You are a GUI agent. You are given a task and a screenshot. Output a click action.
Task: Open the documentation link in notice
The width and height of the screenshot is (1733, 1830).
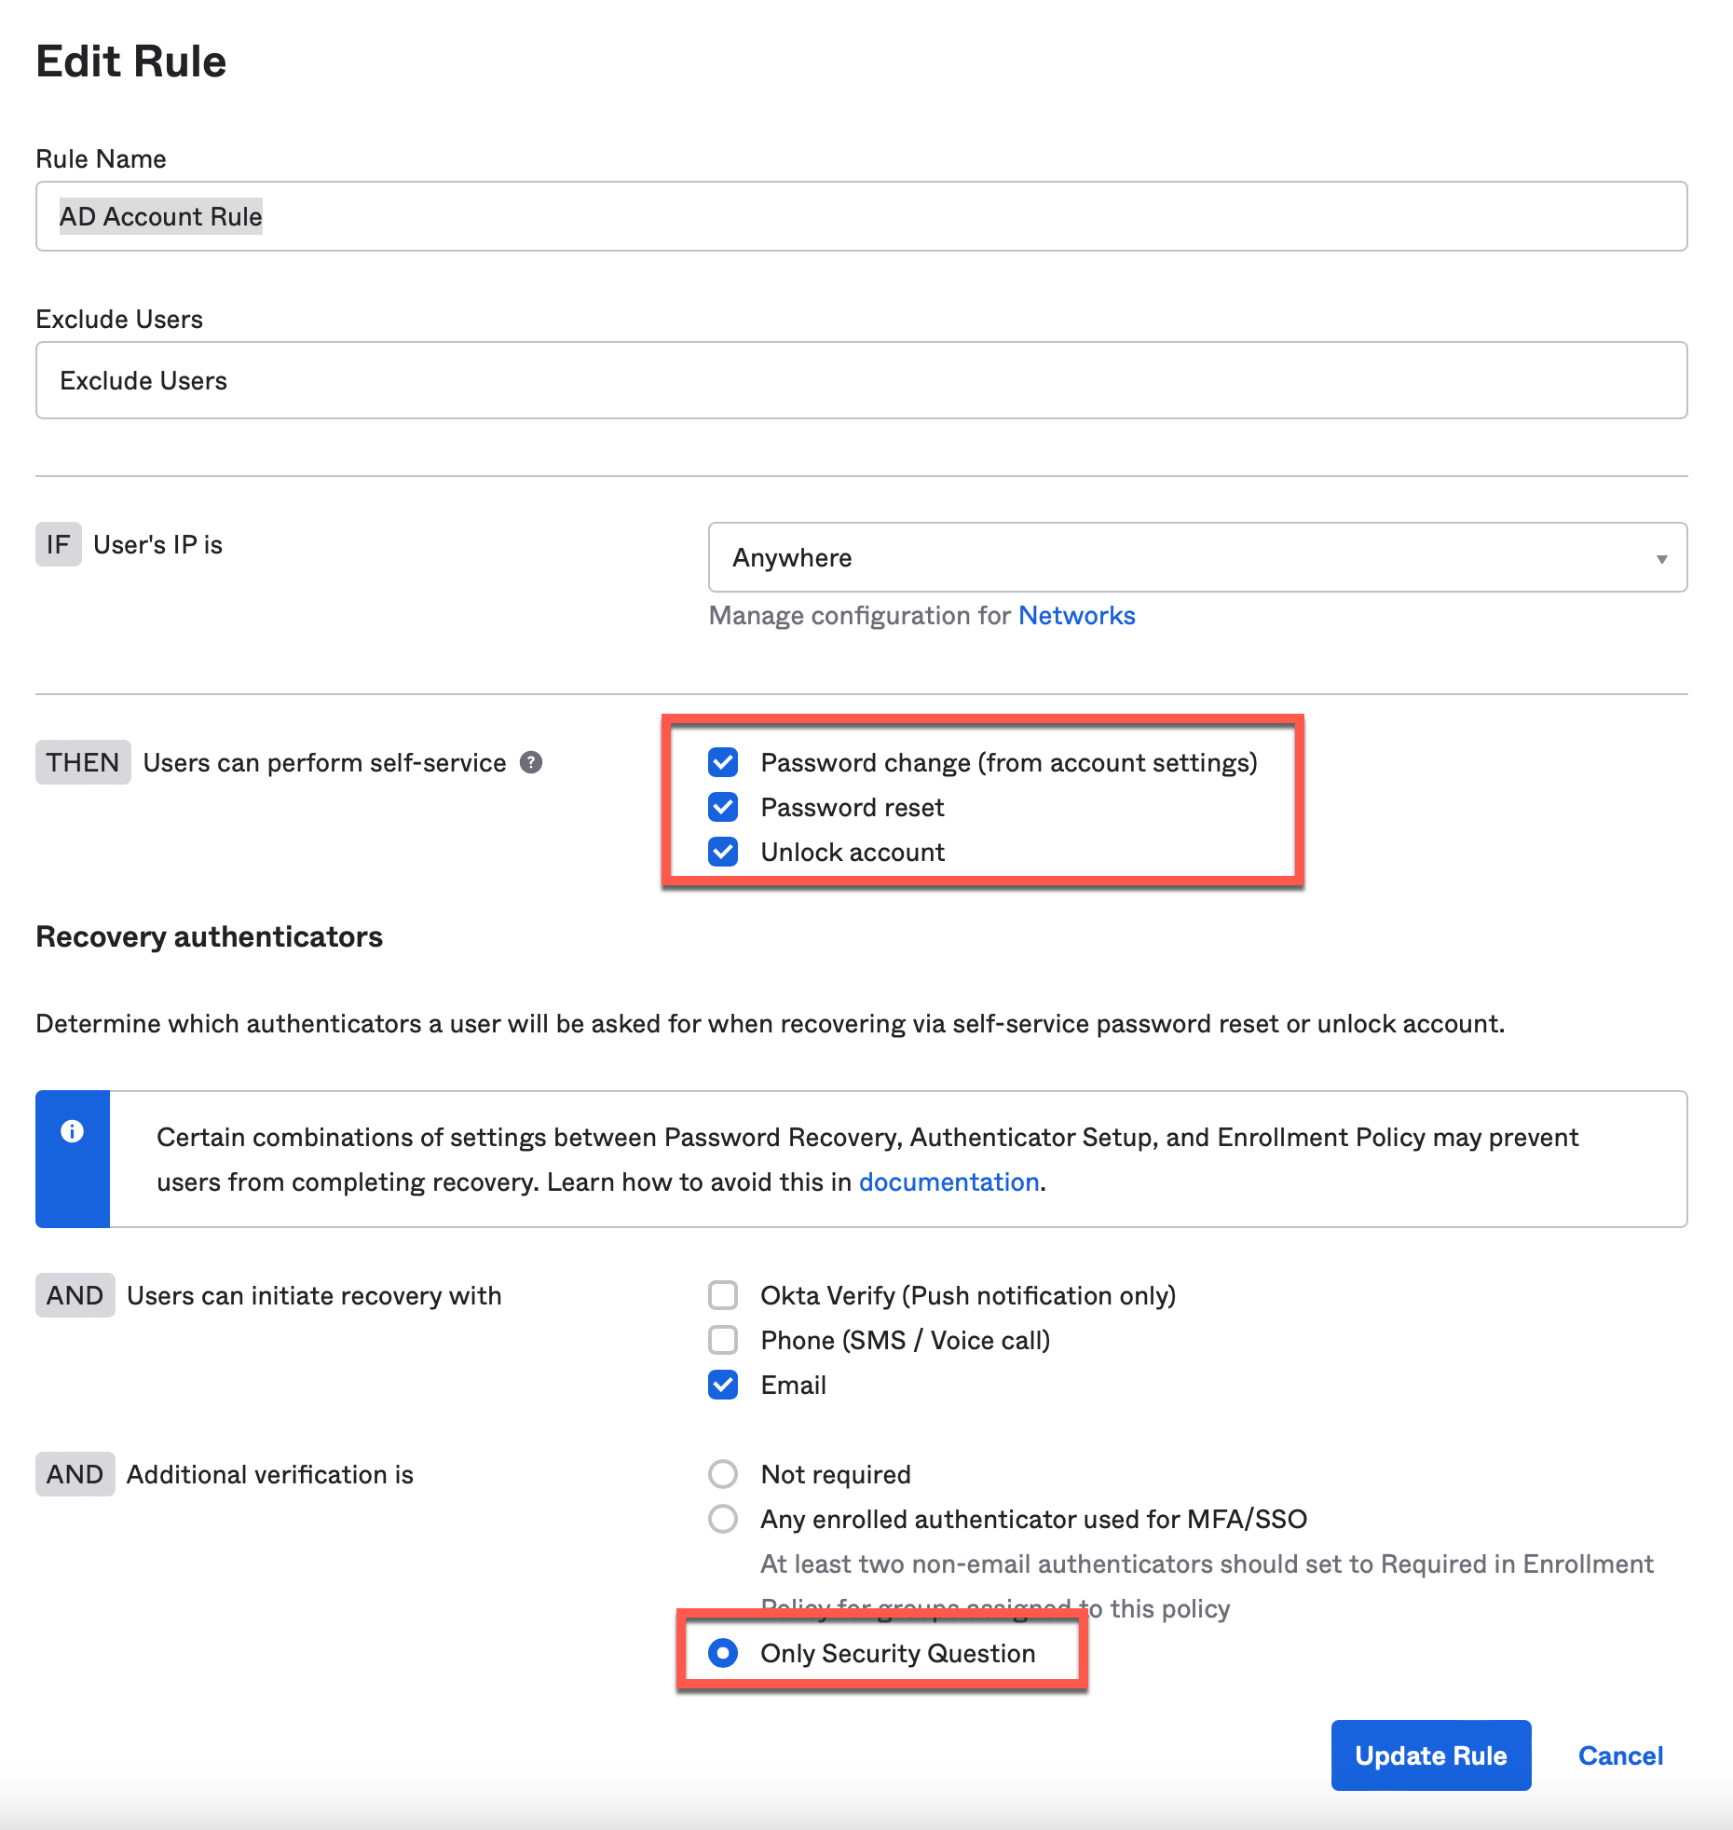click(948, 1181)
